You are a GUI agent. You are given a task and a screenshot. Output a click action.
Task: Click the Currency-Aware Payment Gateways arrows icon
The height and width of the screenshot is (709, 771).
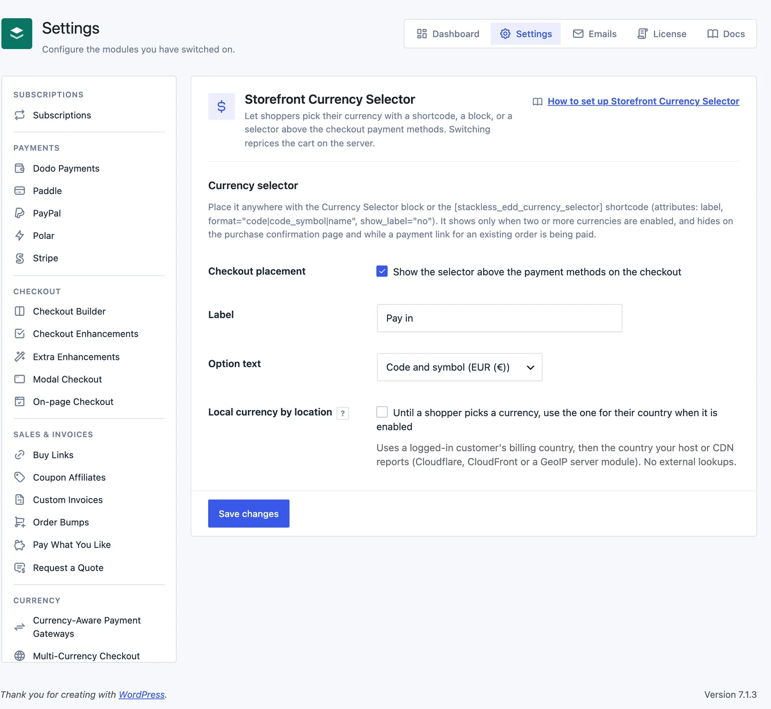coord(20,627)
